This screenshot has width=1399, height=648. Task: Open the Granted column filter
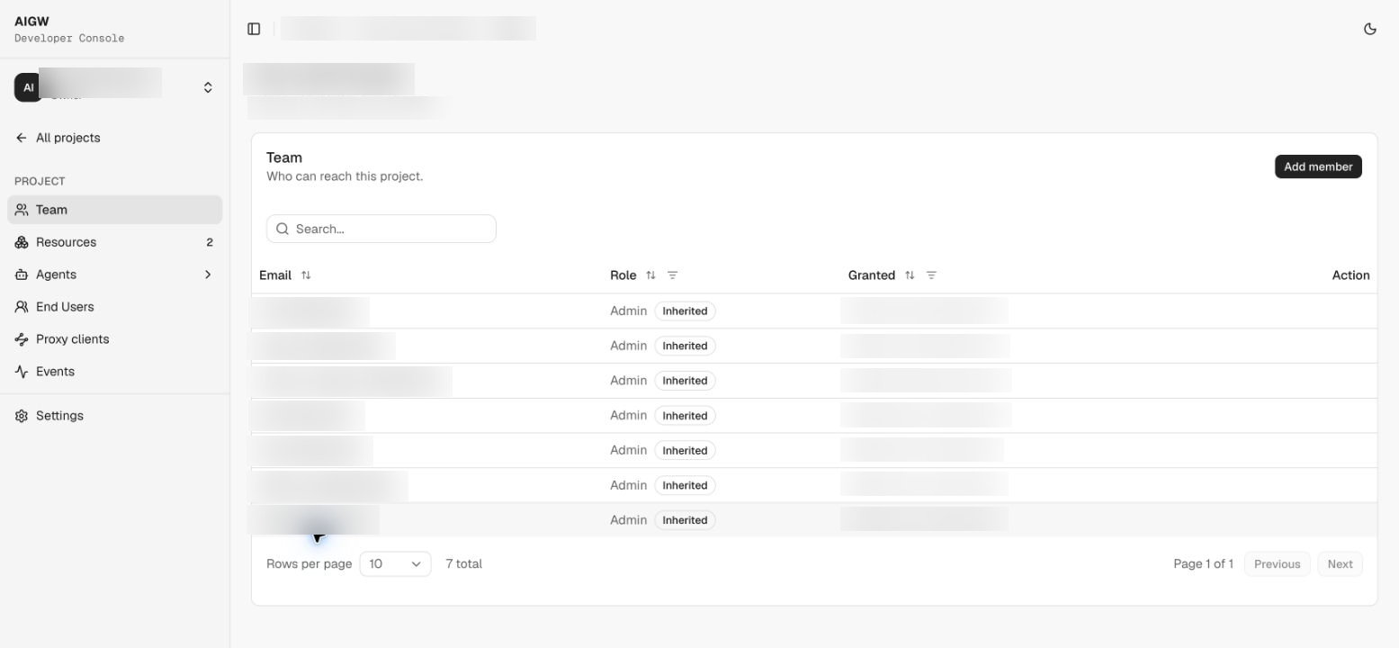pos(931,275)
